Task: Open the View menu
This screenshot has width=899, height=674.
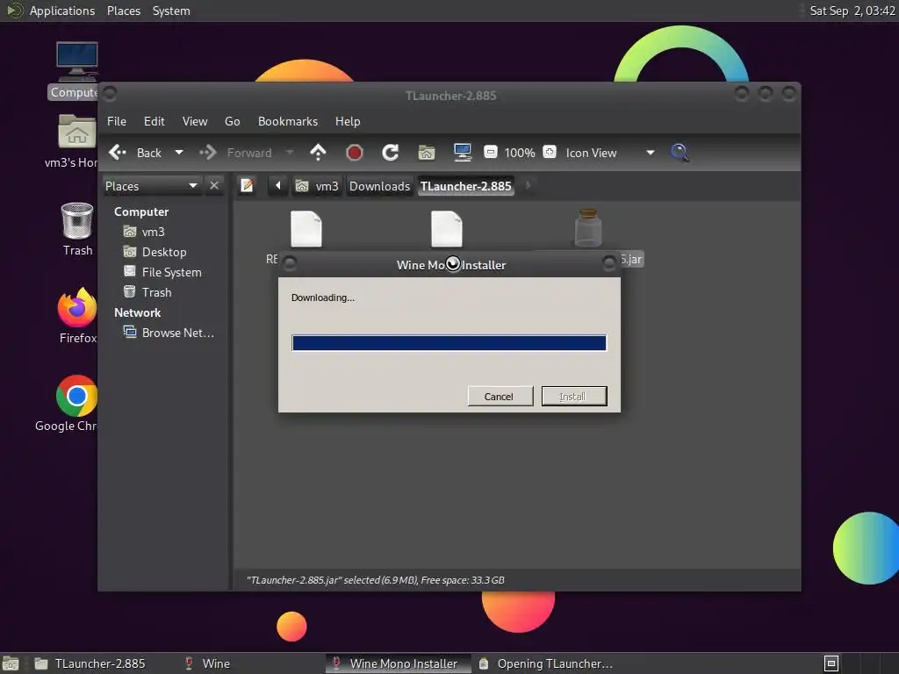Action: click(x=195, y=121)
